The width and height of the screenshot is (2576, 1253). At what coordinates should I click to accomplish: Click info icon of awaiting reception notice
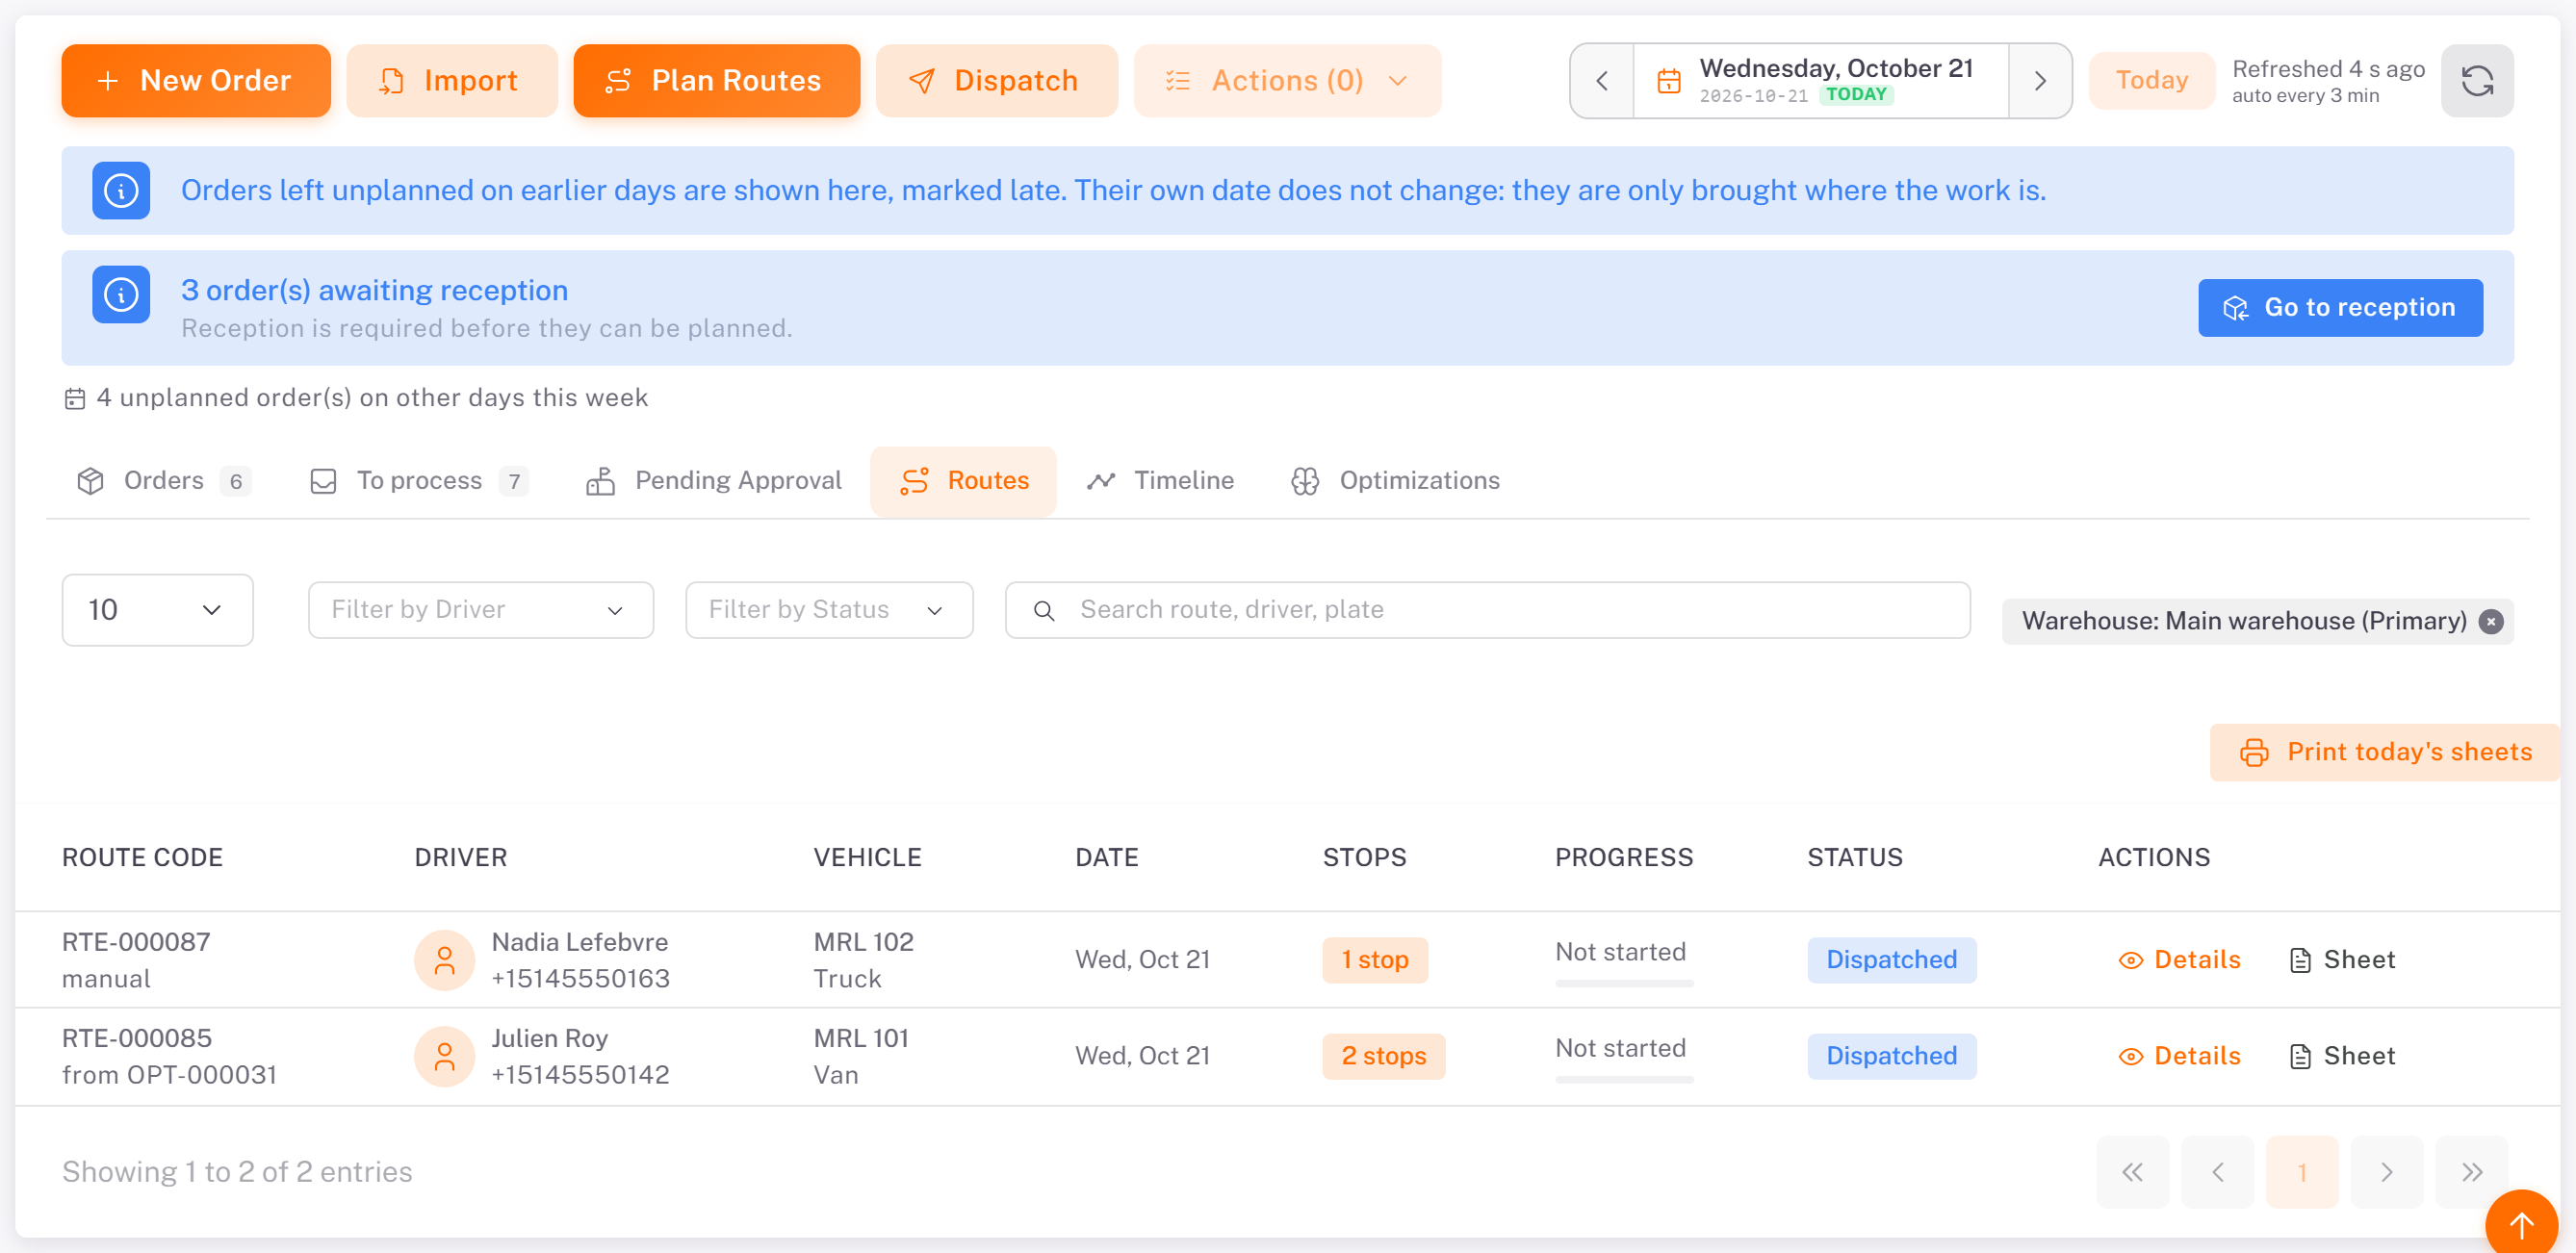tap(121, 294)
